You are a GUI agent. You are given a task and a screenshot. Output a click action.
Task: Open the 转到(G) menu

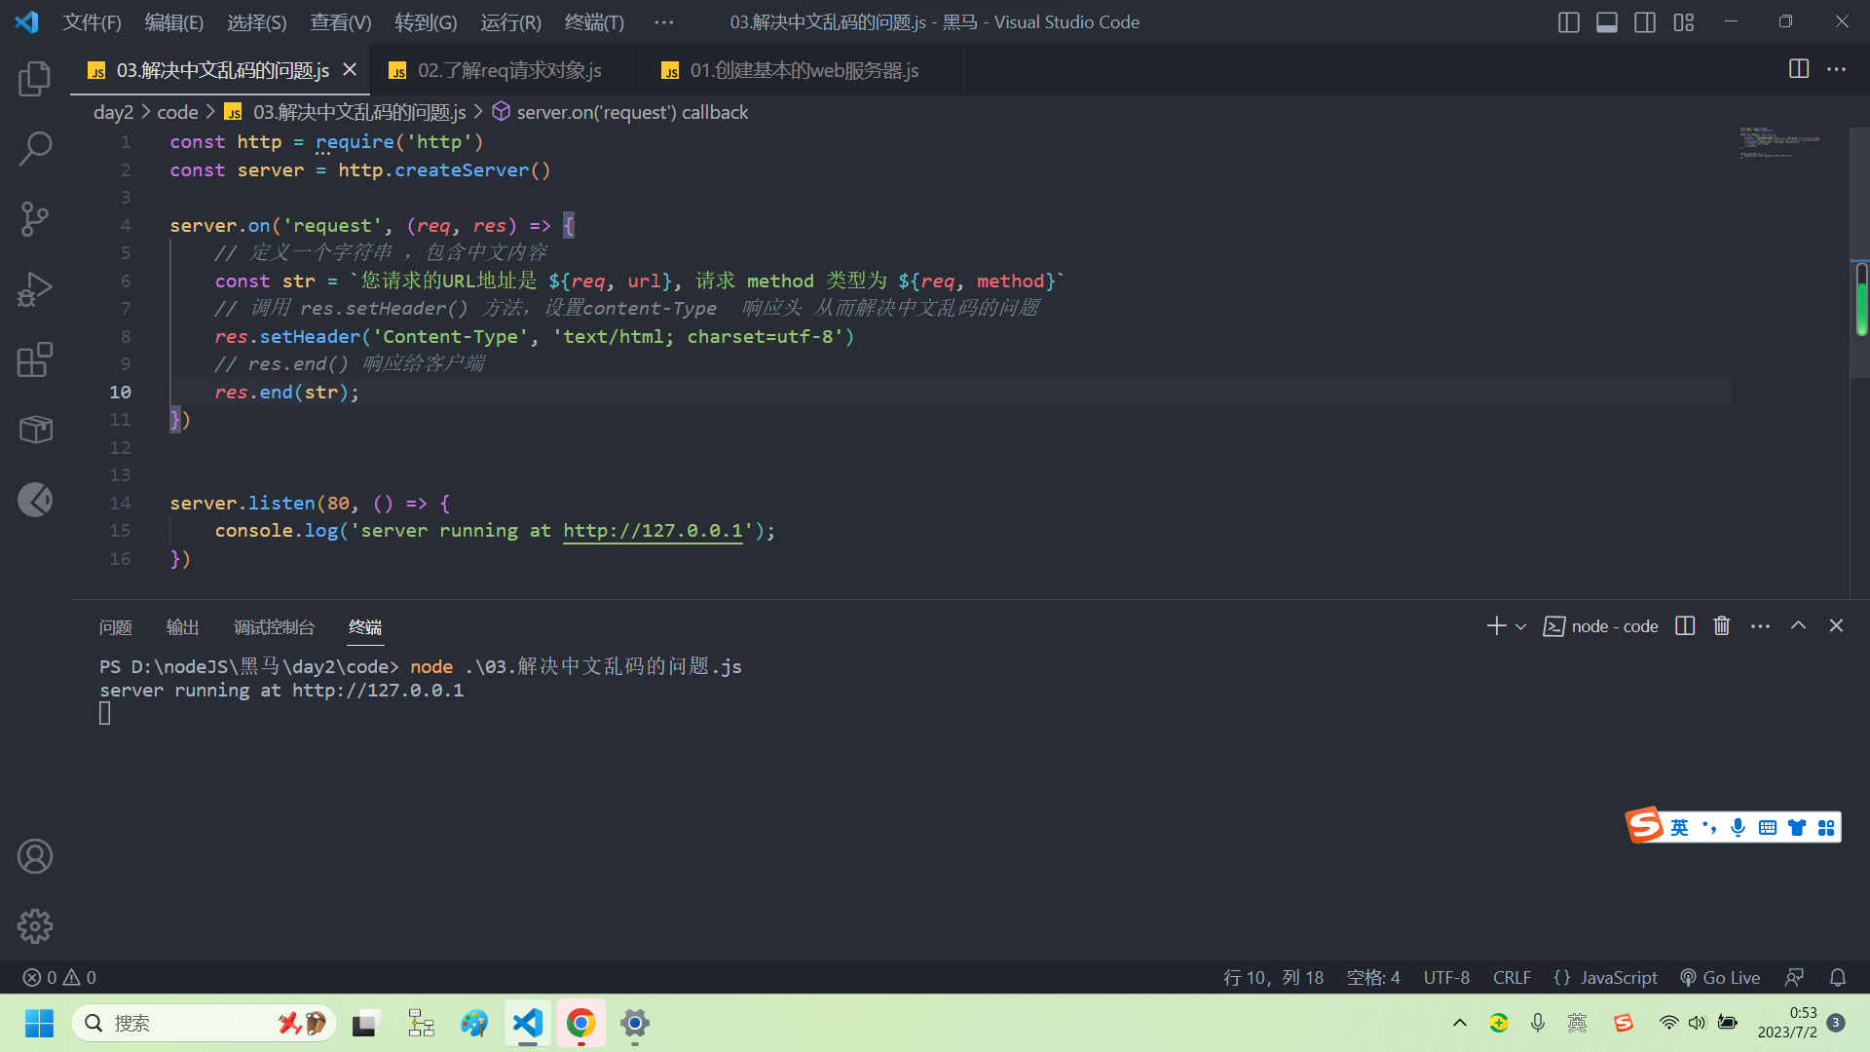click(426, 21)
